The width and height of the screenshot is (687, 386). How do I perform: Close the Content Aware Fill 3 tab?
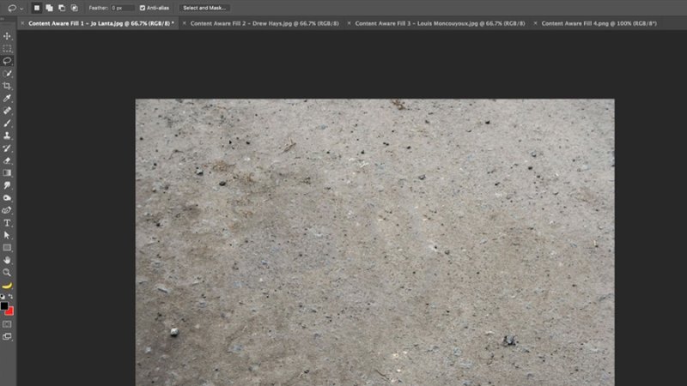(349, 24)
